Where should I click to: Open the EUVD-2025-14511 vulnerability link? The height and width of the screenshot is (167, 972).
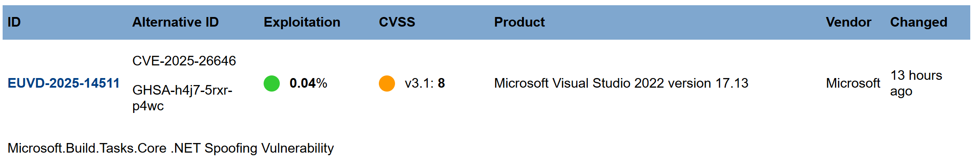(64, 83)
